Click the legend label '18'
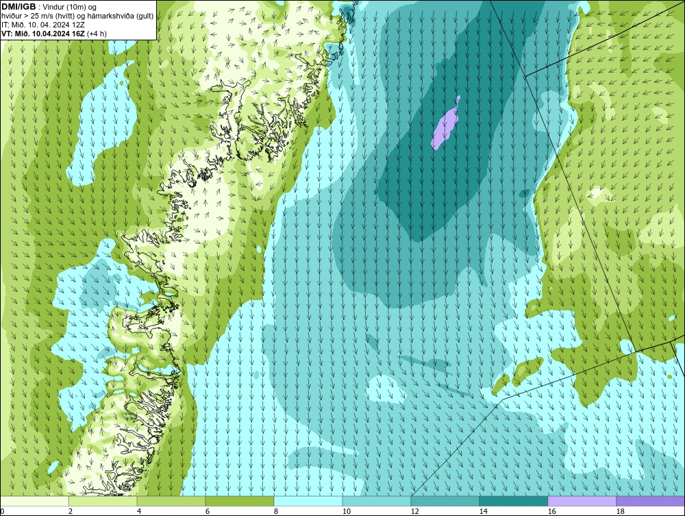Viewport: 685px width, 516px height. click(621, 511)
